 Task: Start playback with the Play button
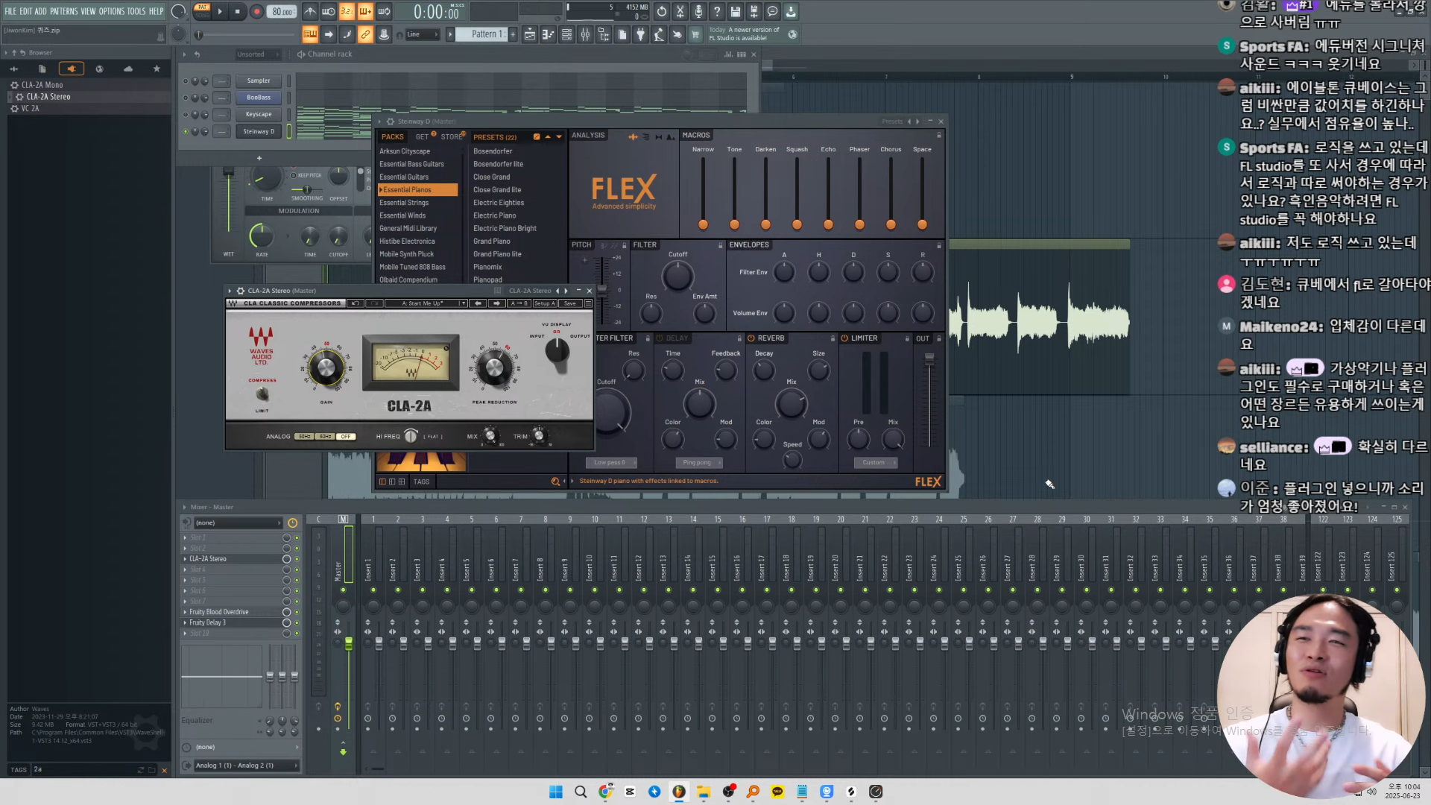pyautogui.click(x=219, y=11)
